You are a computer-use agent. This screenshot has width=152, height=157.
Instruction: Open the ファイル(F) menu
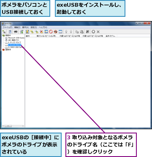pyautogui.click(x=8, y=27)
